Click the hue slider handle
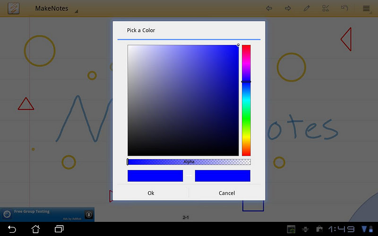Viewport: 378px width, 236px height. [x=246, y=82]
